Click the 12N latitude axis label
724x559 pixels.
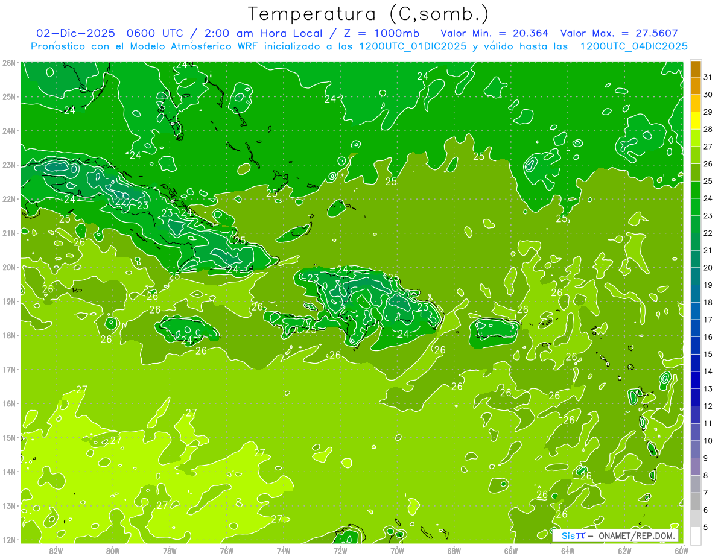click(x=8, y=540)
